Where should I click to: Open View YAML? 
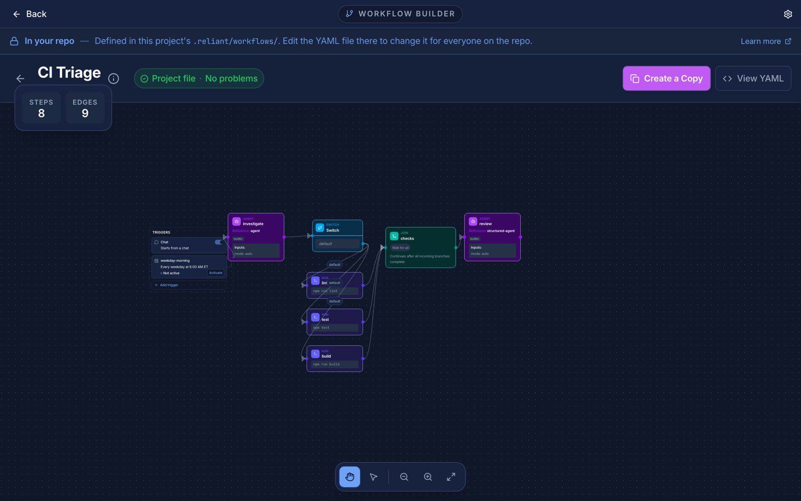[x=753, y=79]
